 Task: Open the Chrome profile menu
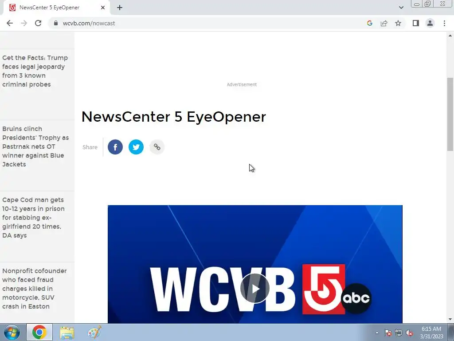(430, 23)
